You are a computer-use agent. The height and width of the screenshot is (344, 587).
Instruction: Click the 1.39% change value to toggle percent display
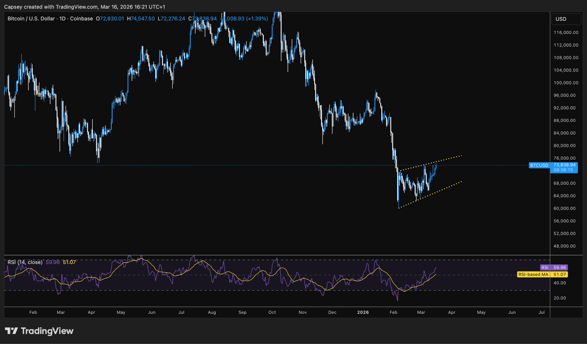pyautogui.click(x=258, y=18)
